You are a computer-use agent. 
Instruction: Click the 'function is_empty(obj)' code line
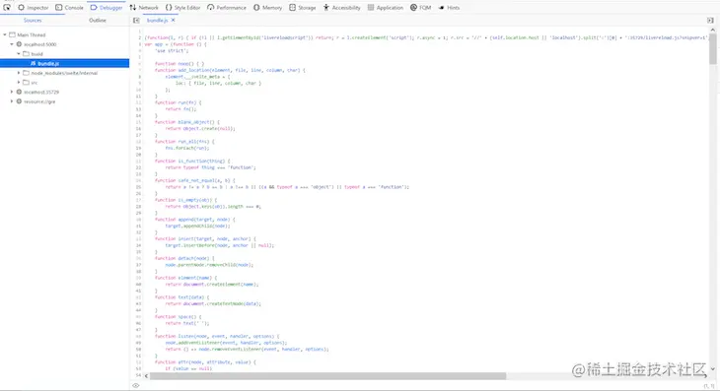186,200
